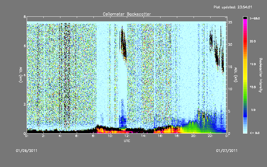
Task: Click the '<= 0.0' colorbar bottom label
Action: pos(255,133)
